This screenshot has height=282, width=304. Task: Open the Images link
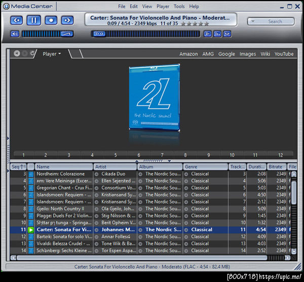248,54
